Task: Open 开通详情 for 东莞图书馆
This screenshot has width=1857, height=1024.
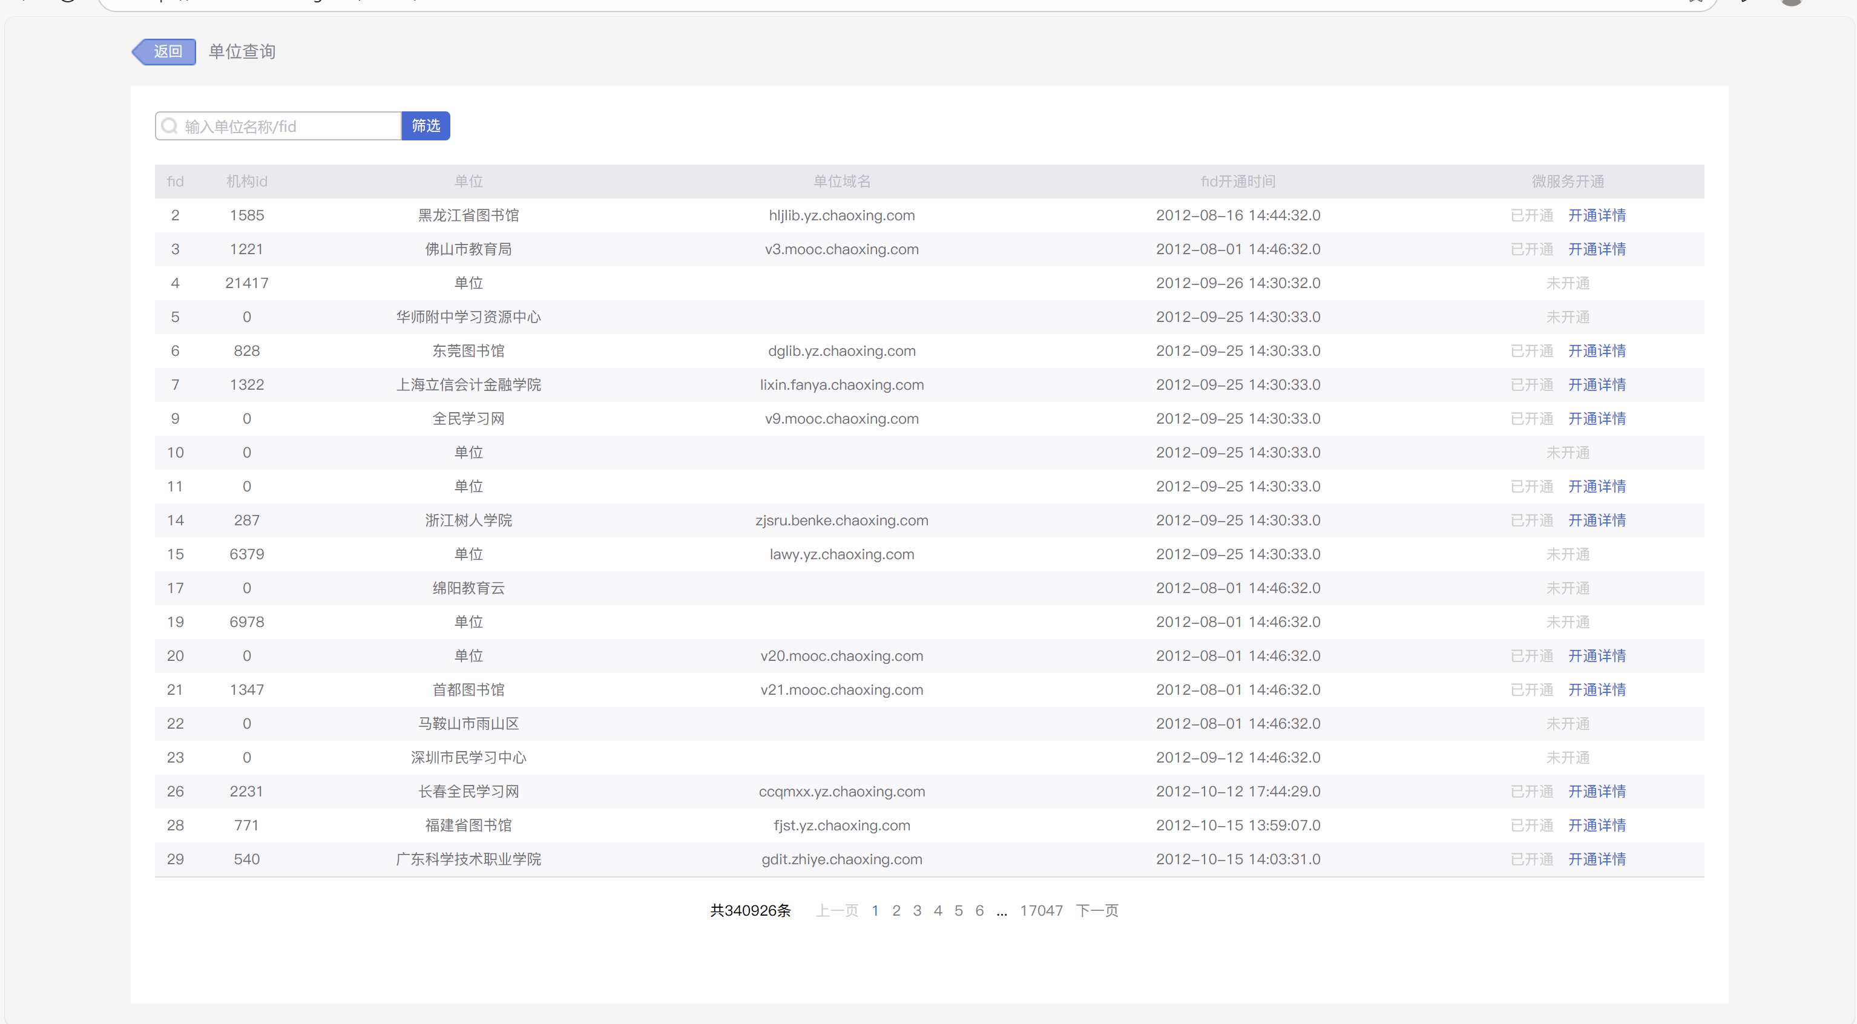Action: (x=1597, y=351)
